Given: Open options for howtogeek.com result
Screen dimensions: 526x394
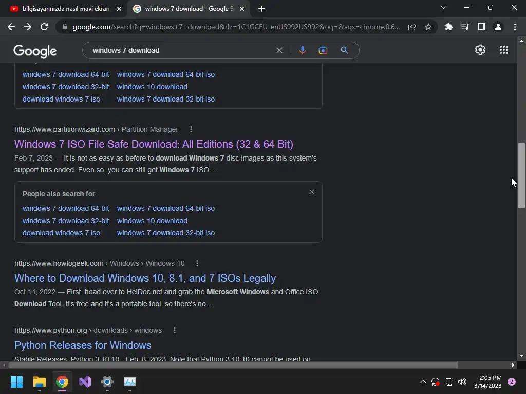Looking at the screenshot, I should 197,263.
